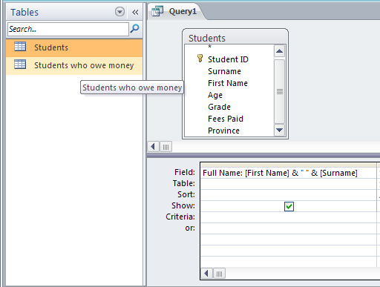This screenshot has width=380, height=287.
Task: Click the Query1 tab icon
Action: pos(157,11)
